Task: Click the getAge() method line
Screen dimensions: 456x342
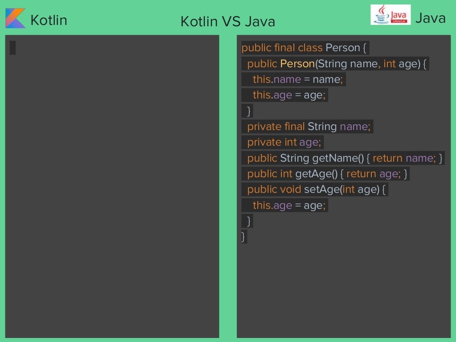Action: 327,174
